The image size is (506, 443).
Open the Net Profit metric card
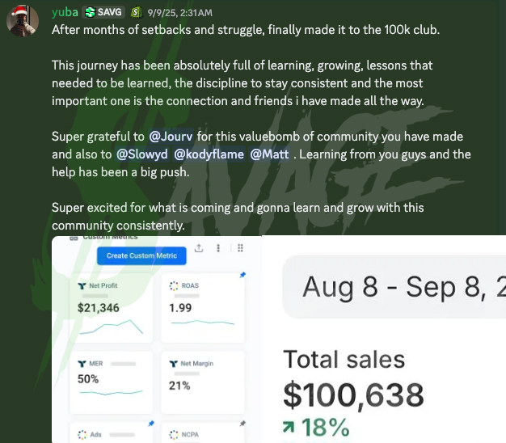click(x=110, y=306)
